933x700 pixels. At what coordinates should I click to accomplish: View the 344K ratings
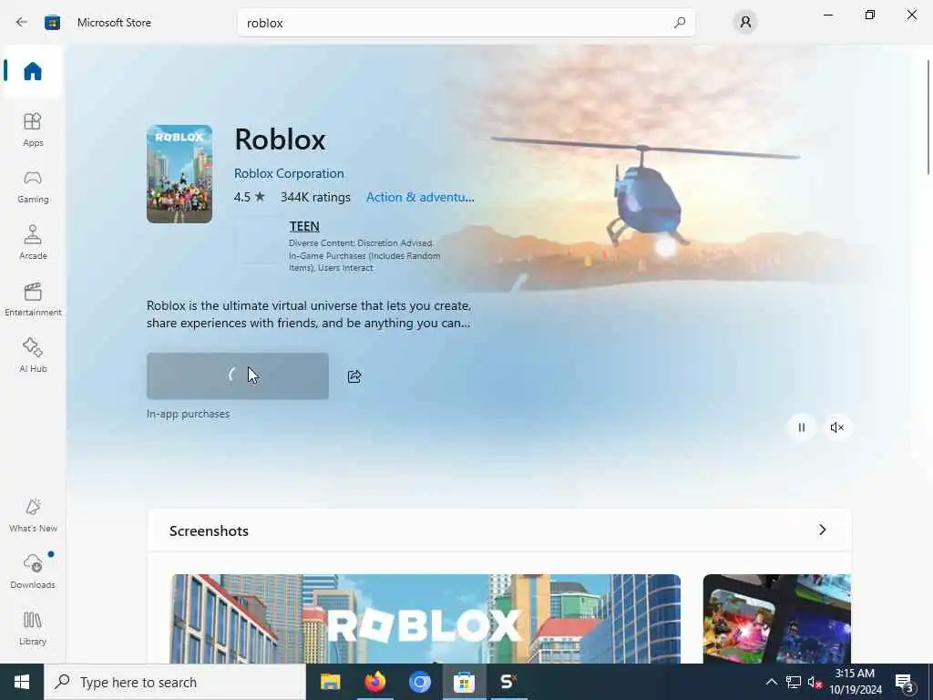coord(315,197)
